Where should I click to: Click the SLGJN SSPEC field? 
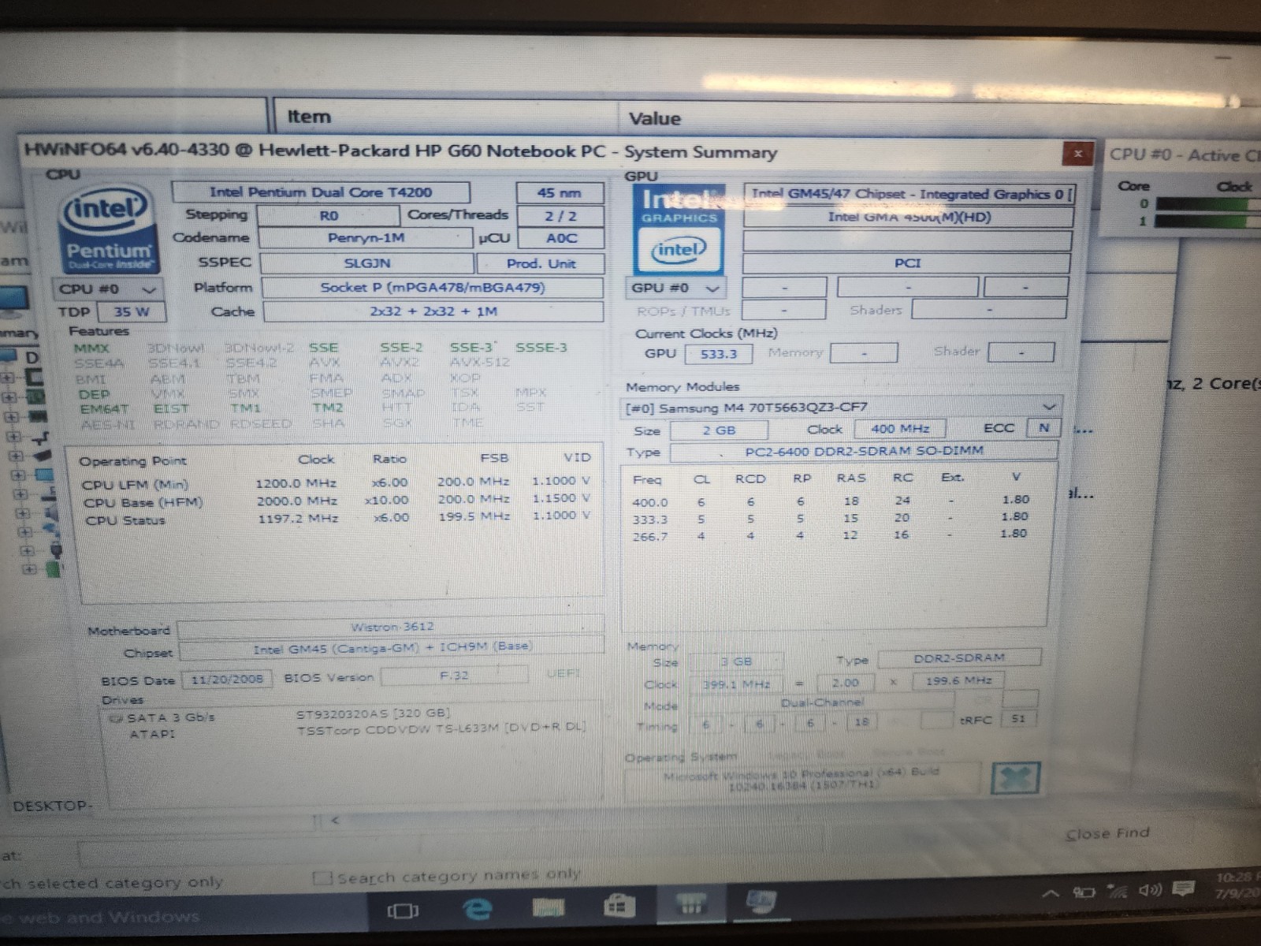367,263
